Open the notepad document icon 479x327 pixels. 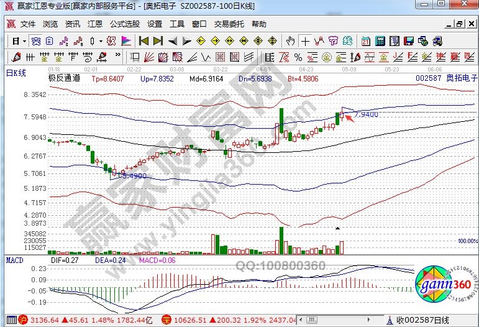[395, 41]
